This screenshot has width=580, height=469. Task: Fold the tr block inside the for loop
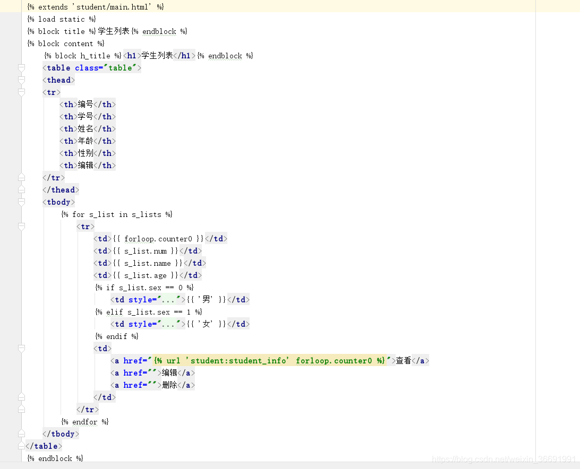21,226
